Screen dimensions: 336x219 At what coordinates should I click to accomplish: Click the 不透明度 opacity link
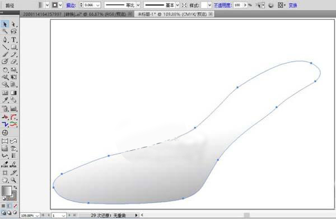pyautogui.click(x=223, y=5)
